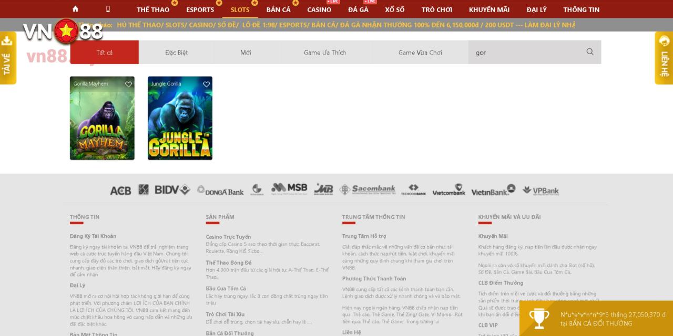Open TRÒ CHƠI menu
The image size is (673, 336).
437,9
